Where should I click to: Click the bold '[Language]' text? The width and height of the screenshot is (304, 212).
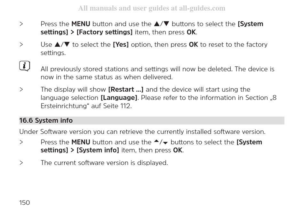[119, 98]
